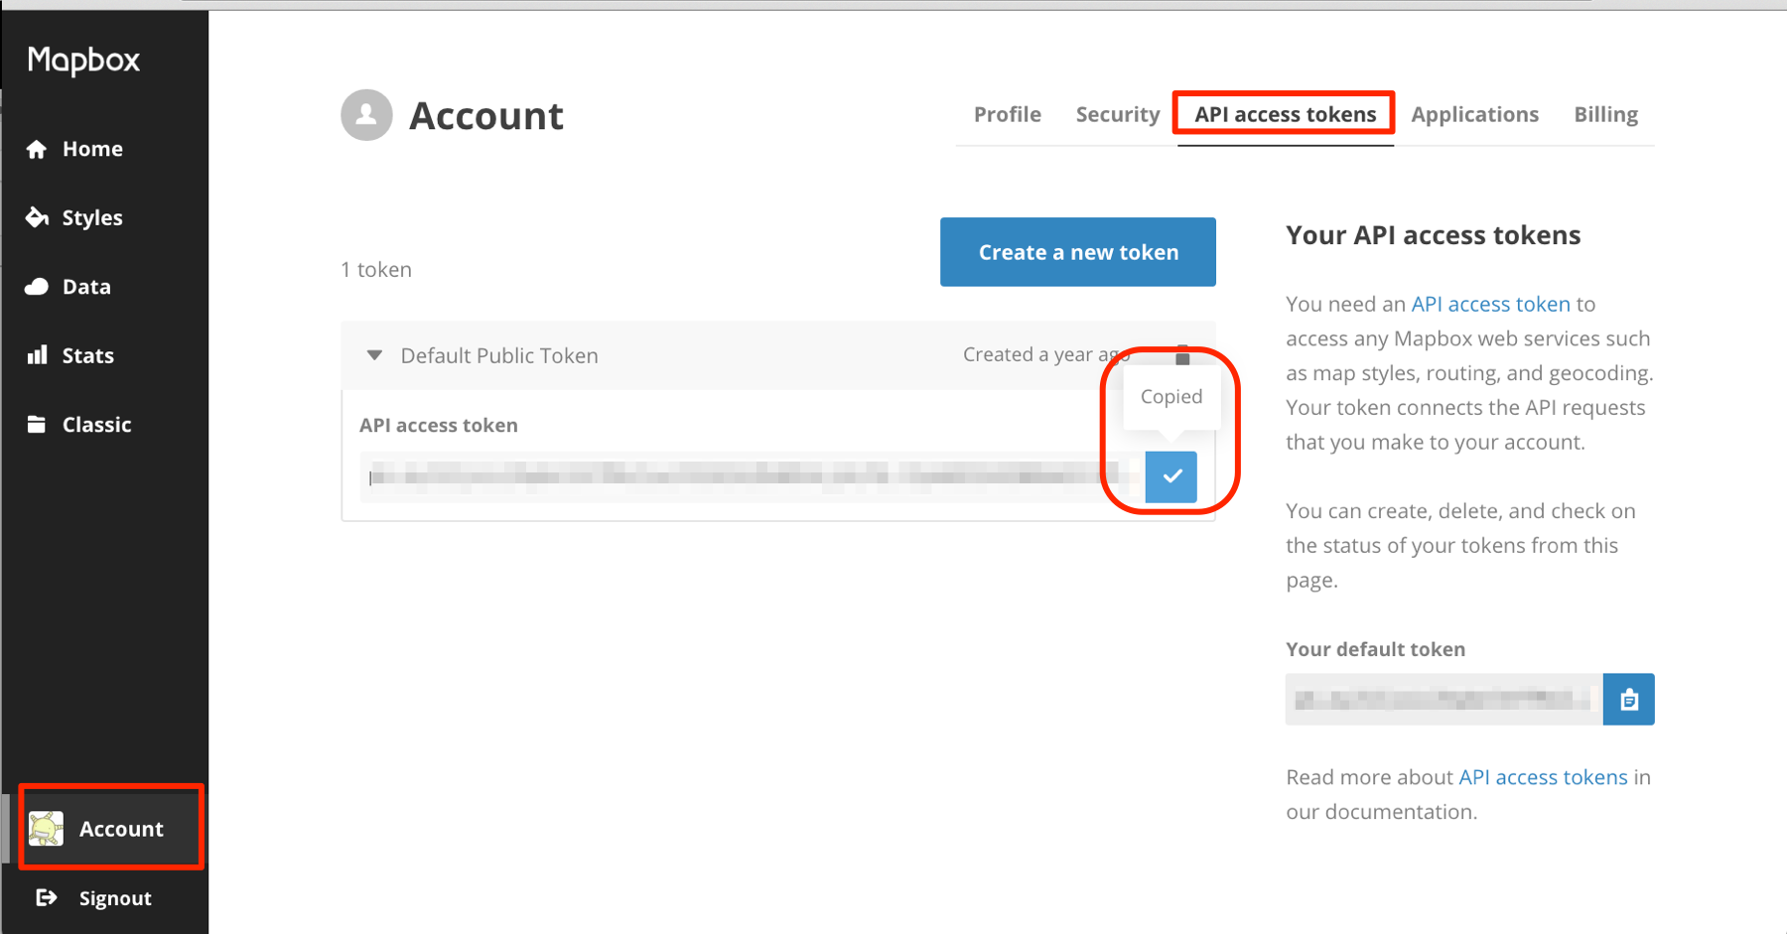Click the Signout arrow icon

click(x=46, y=898)
